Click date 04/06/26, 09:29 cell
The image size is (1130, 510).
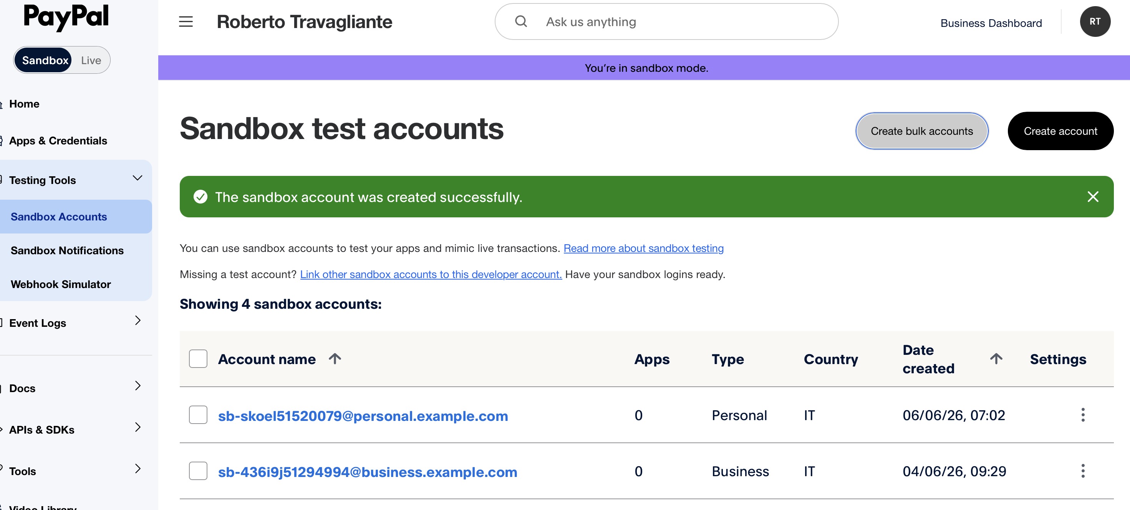point(954,472)
